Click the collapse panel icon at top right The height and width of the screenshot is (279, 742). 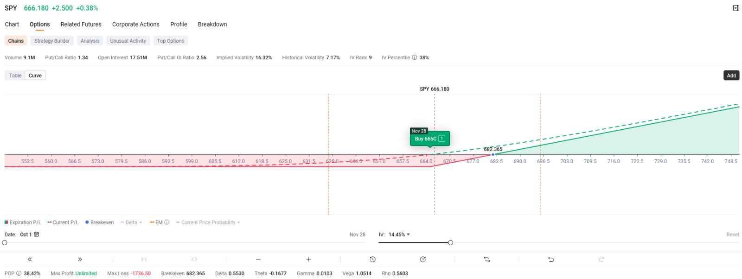[736, 8]
